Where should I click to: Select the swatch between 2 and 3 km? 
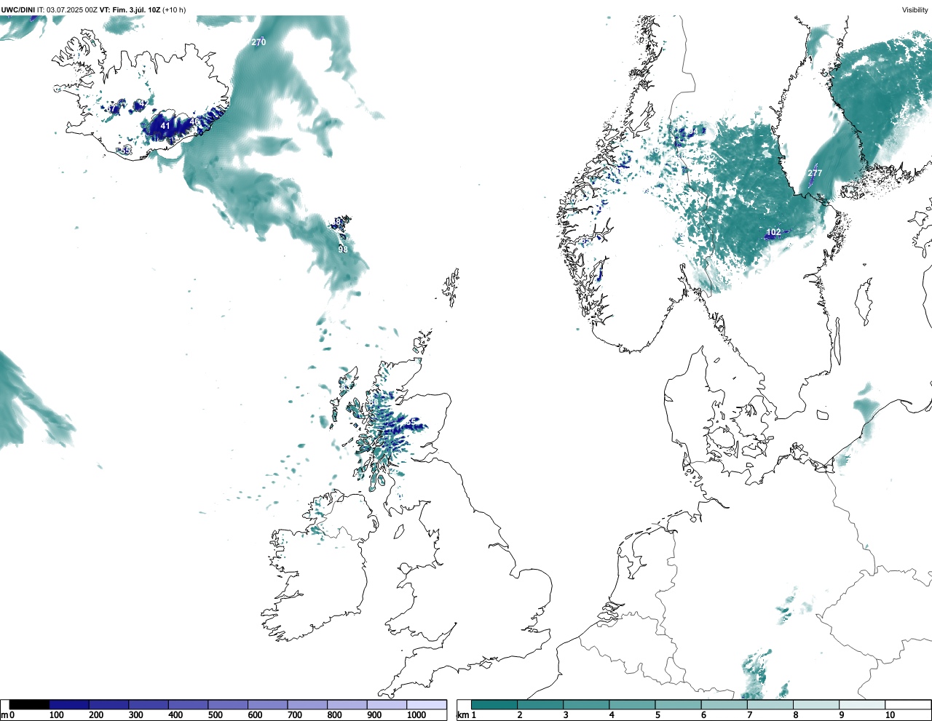(x=540, y=705)
